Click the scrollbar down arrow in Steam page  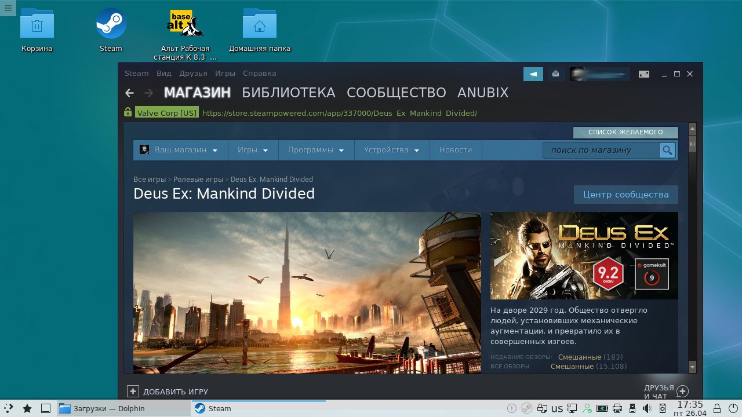[x=692, y=367]
